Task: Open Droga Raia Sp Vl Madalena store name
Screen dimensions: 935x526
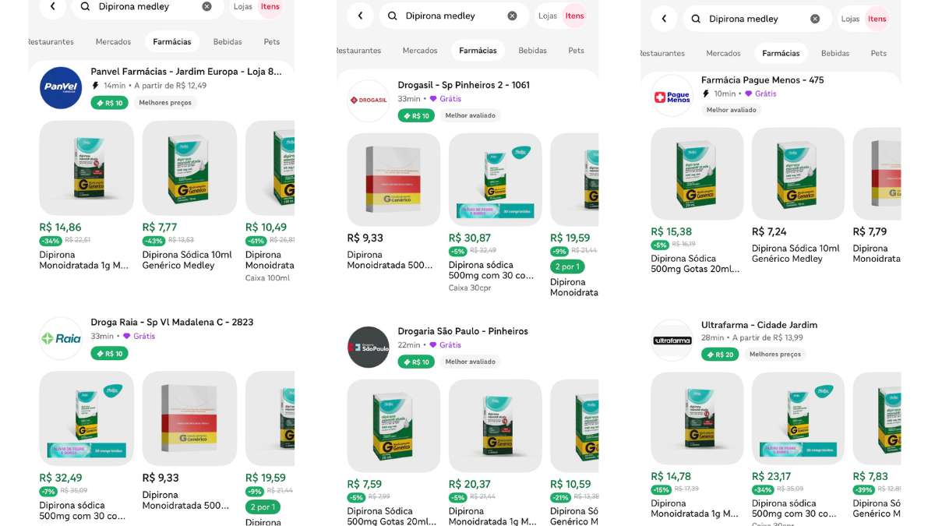Action: tap(171, 322)
